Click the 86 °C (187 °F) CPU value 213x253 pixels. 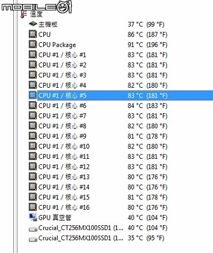tap(147, 35)
